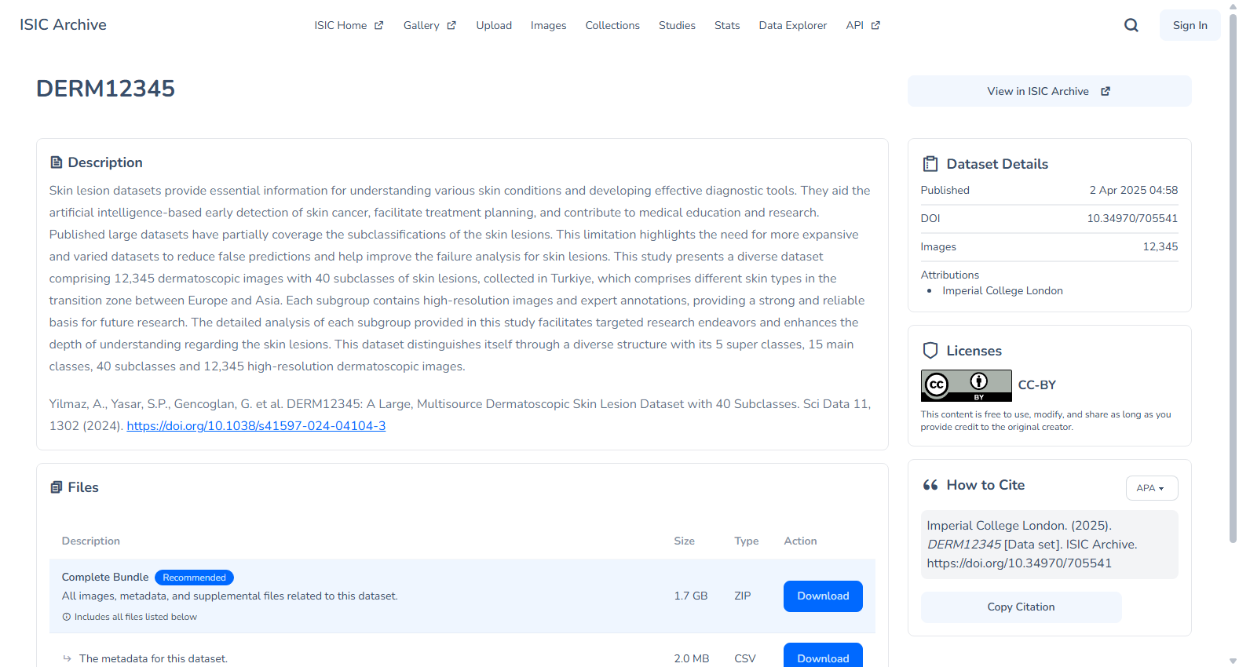Click the Attributions label
Screen dimensions: 1239x667
point(950,275)
